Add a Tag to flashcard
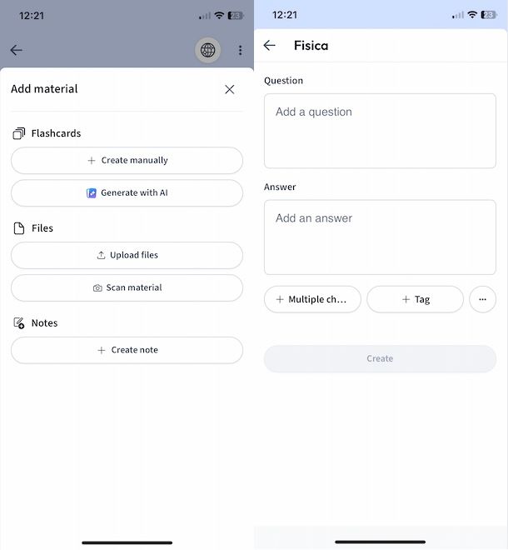 click(415, 299)
